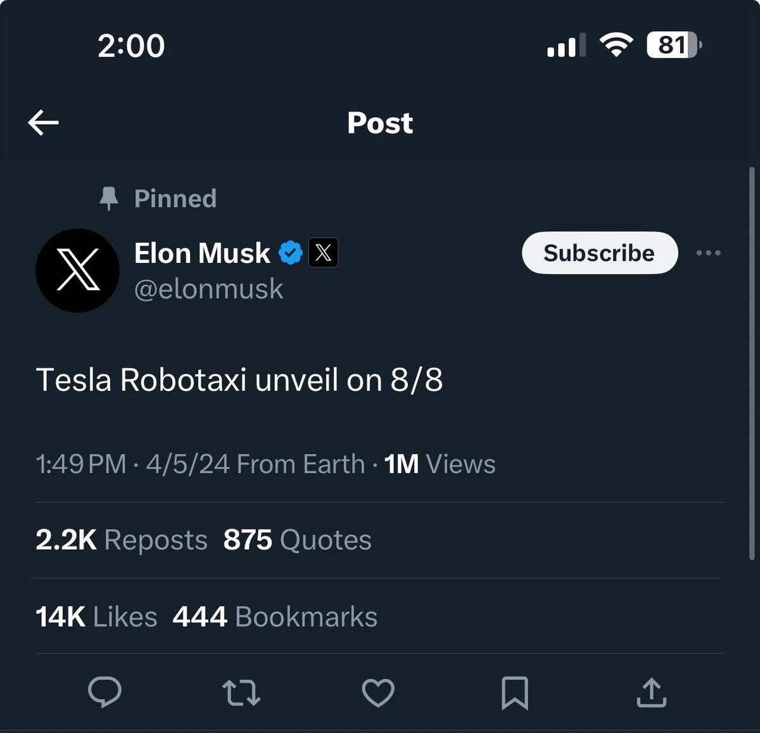Open the reply composer via speech bubble icon
The image size is (760, 733).
[x=106, y=693]
